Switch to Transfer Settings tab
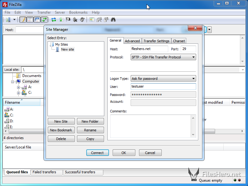The image size is (248, 186). click(156, 41)
